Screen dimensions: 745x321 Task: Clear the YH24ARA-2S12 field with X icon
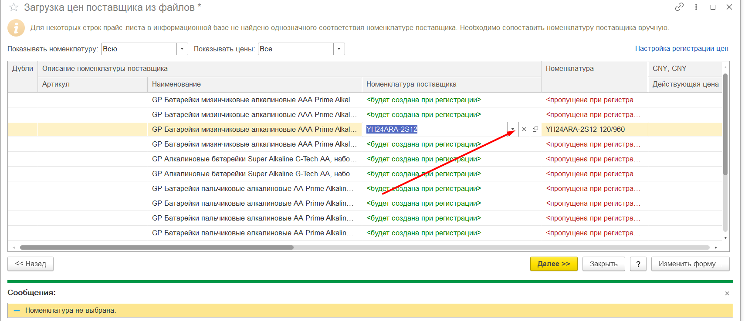524,129
